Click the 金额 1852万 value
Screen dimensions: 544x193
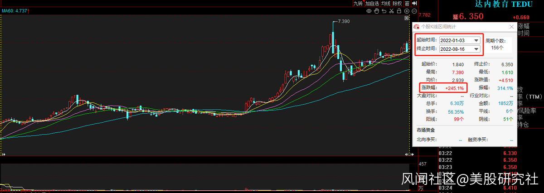click(x=505, y=104)
